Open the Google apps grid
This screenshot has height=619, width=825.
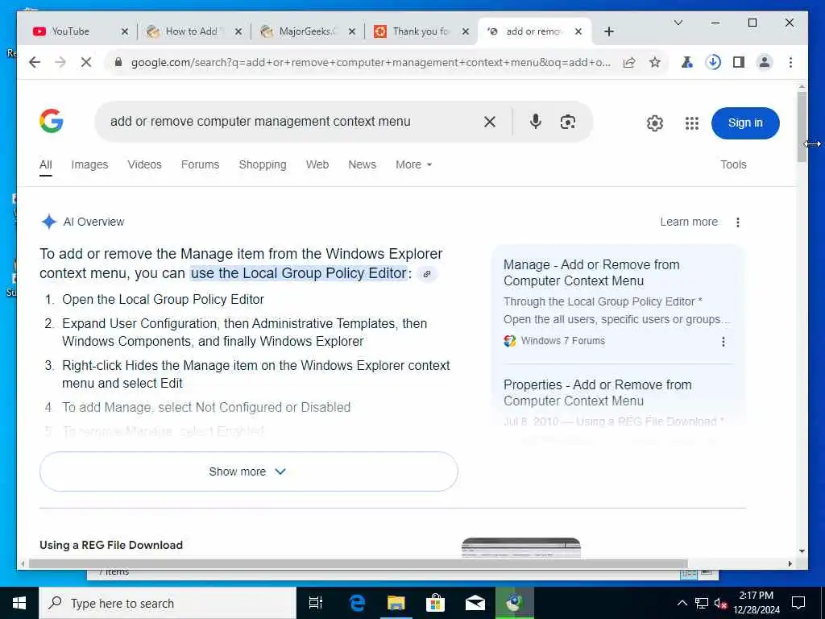pos(692,123)
